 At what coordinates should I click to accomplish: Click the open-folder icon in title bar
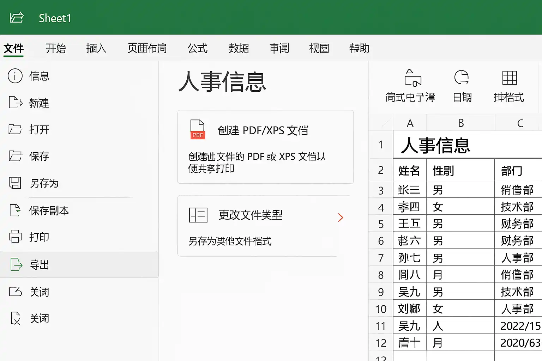click(x=17, y=17)
